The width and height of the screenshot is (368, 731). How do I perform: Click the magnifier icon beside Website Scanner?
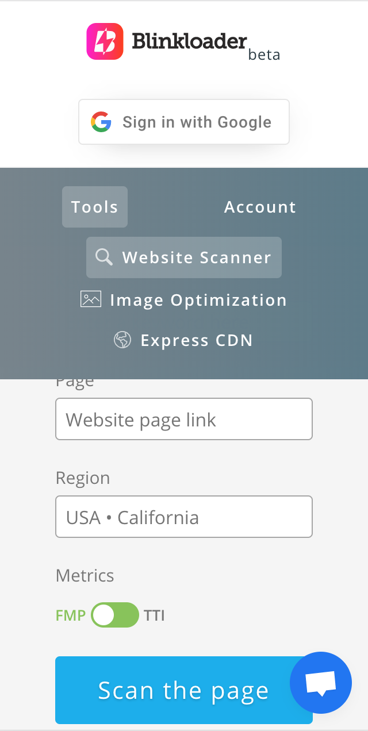104,257
